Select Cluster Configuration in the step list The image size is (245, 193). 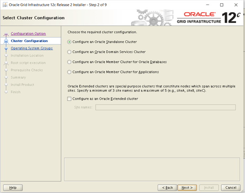(29, 41)
